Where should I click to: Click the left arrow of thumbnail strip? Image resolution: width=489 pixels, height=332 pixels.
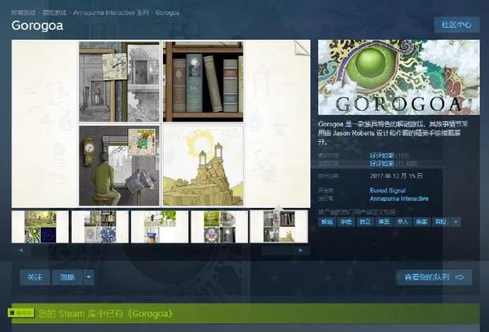click(x=20, y=250)
